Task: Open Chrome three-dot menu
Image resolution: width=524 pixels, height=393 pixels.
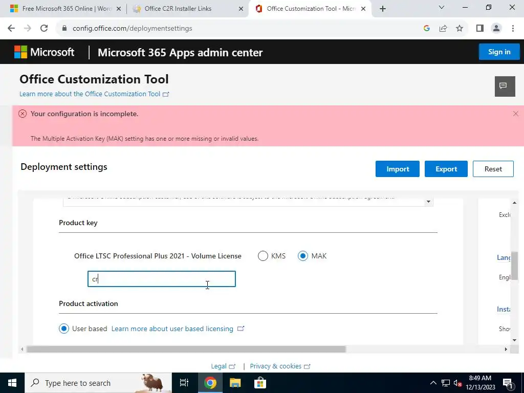Action: coord(513,28)
